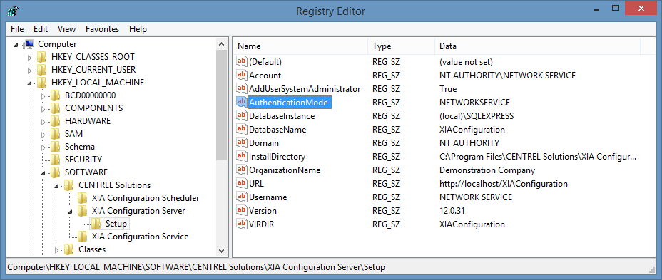Click the tree pane scroll down arrow

click(x=221, y=250)
